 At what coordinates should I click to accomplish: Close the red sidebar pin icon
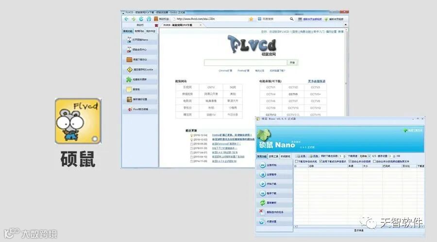pos(156,25)
